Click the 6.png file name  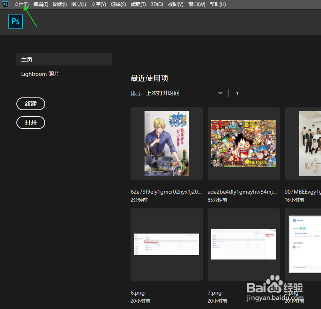138,293
